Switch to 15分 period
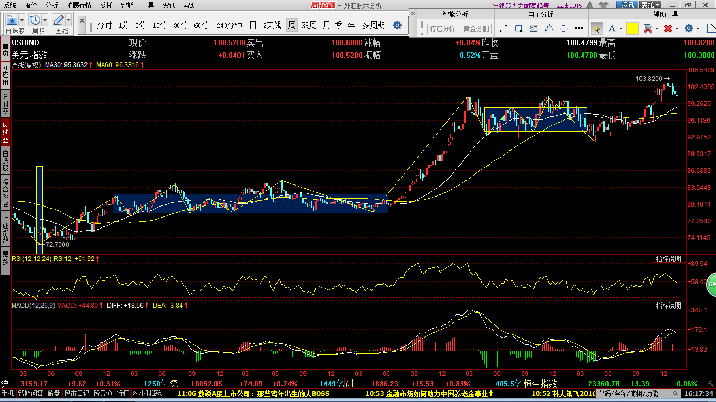Image resolution: width=716 pixels, height=402 pixels. click(x=159, y=25)
